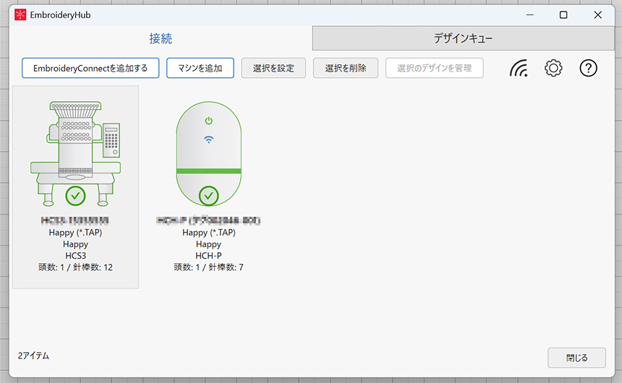
Task: Click the '頭数: 1 / 針棒数: 12' text
Action: click(75, 267)
